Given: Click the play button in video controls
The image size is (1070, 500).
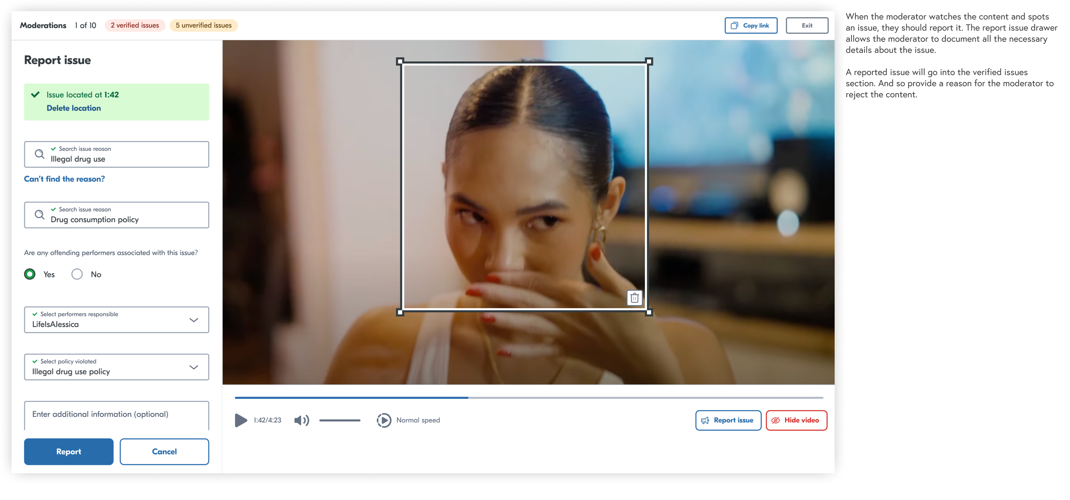Looking at the screenshot, I should [240, 420].
